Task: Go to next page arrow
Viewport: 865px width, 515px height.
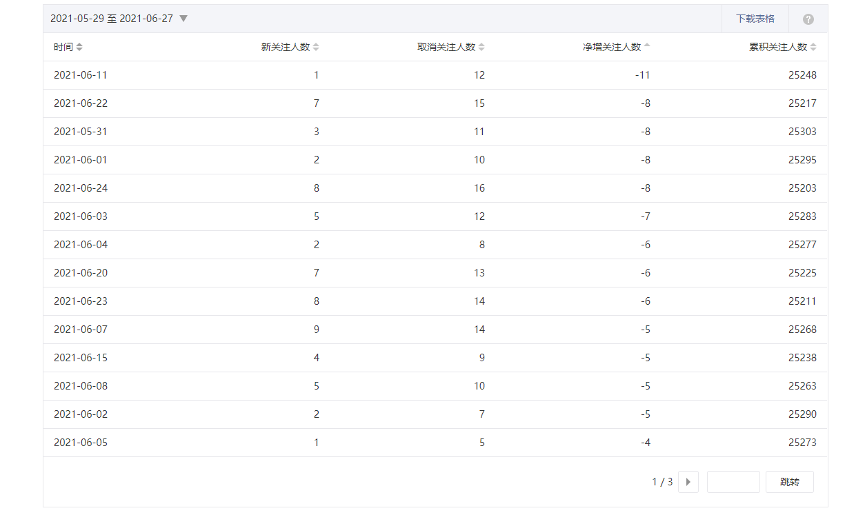Action: [x=688, y=482]
